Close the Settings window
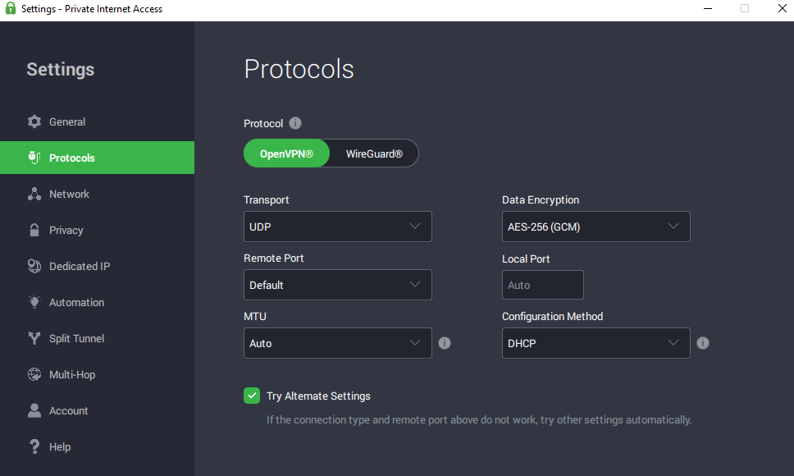This screenshot has width=794, height=476. click(x=783, y=8)
